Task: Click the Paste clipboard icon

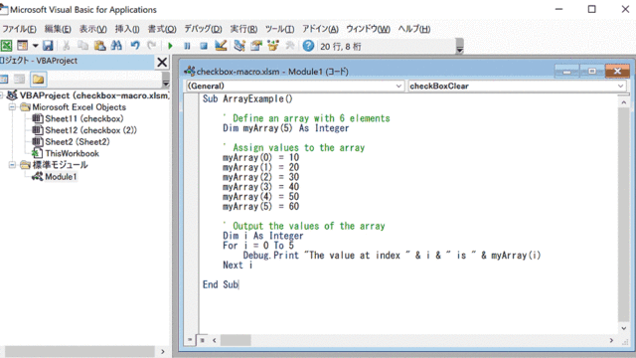Action: click(x=99, y=46)
